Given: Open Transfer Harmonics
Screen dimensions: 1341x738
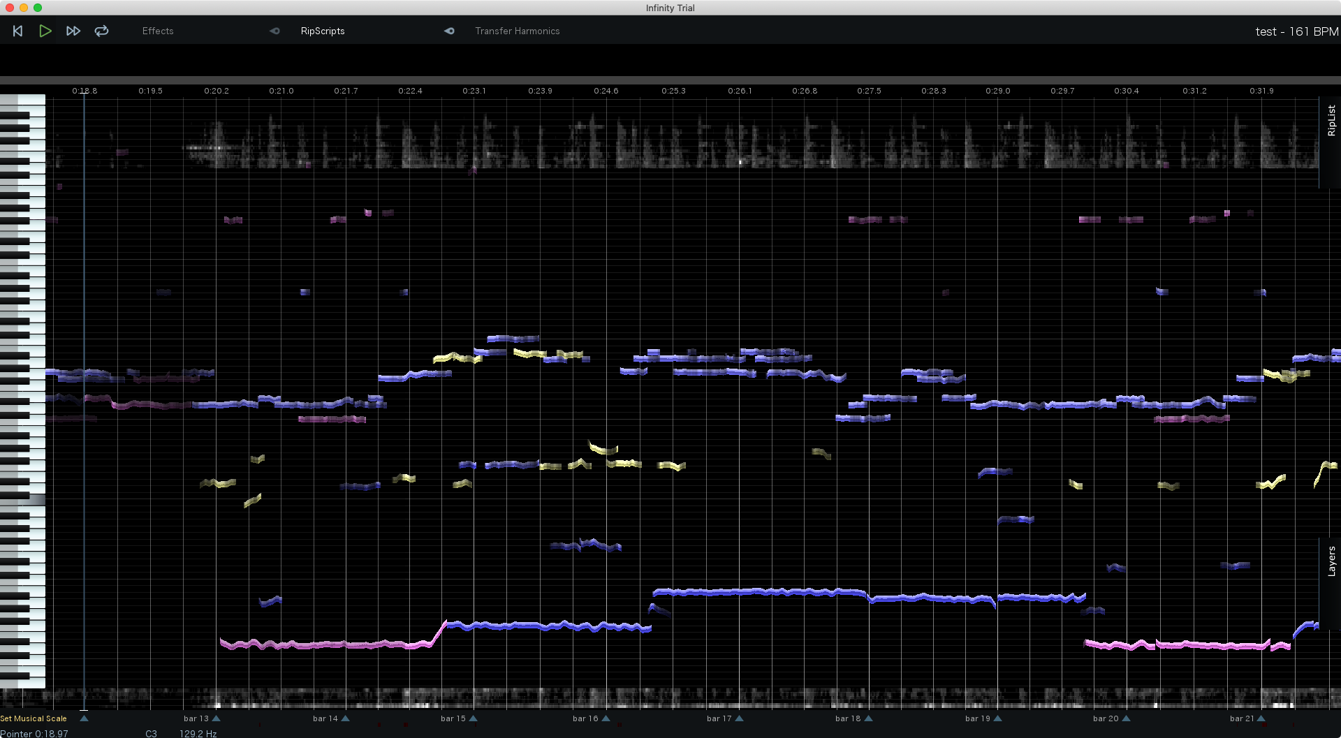Looking at the screenshot, I should pyautogui.click(x=518, y=31).
